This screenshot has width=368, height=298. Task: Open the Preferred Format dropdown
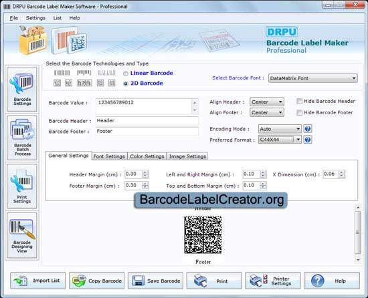pos(280,140)
